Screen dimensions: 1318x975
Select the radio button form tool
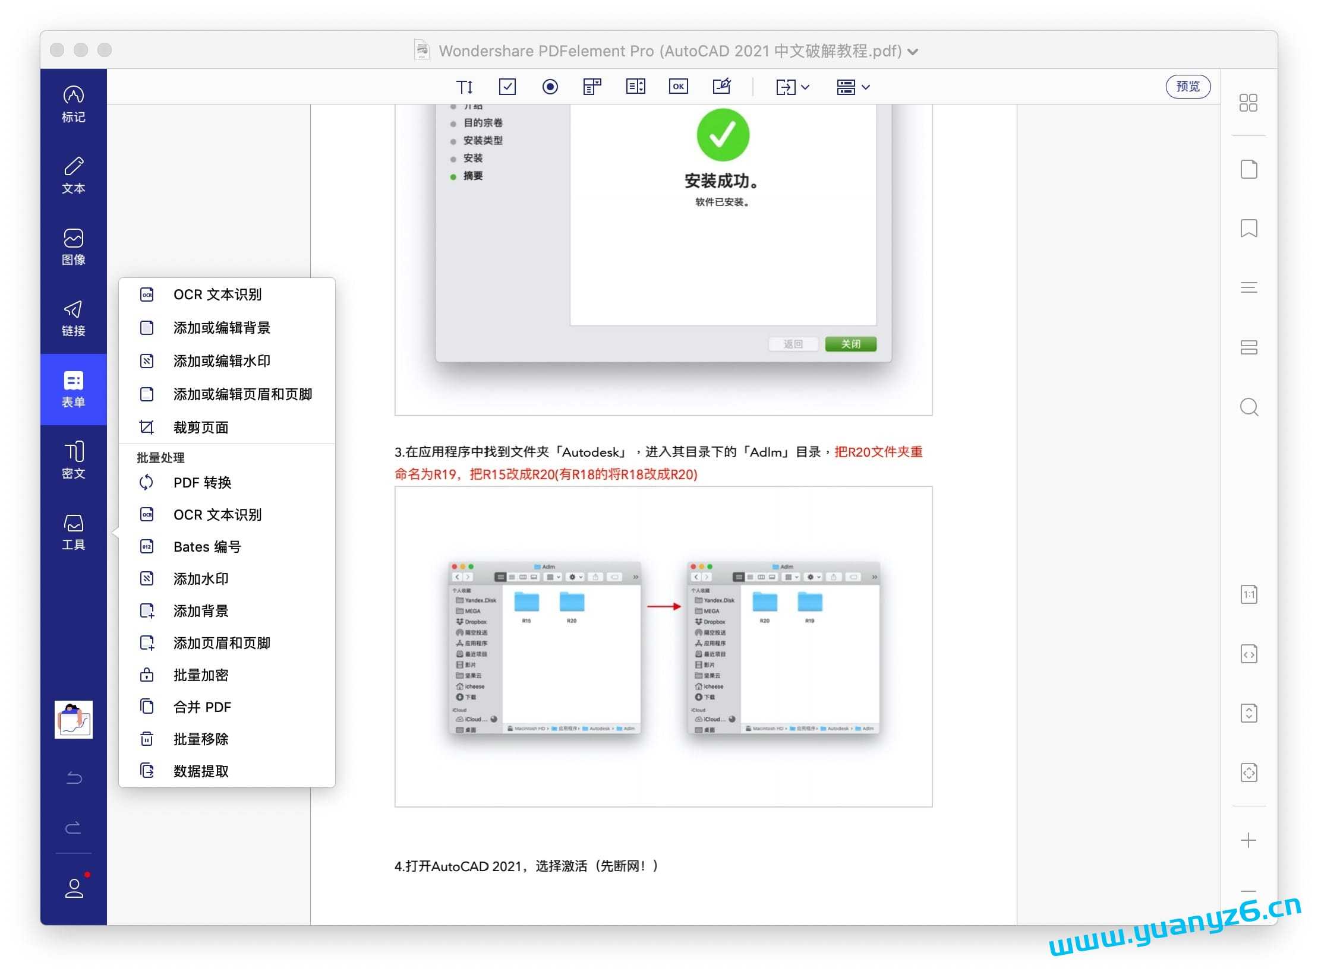pyautogui.click(x=550, y=87)
